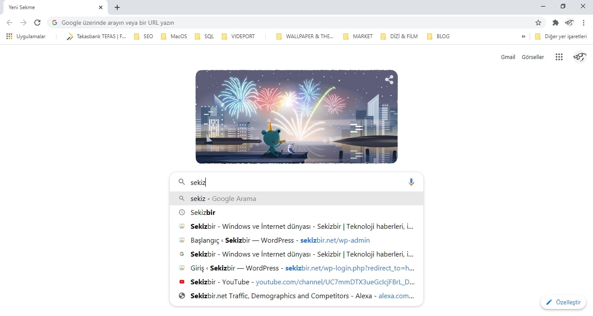Click the globe icon beside Alexa suggestion

point(182,296)
